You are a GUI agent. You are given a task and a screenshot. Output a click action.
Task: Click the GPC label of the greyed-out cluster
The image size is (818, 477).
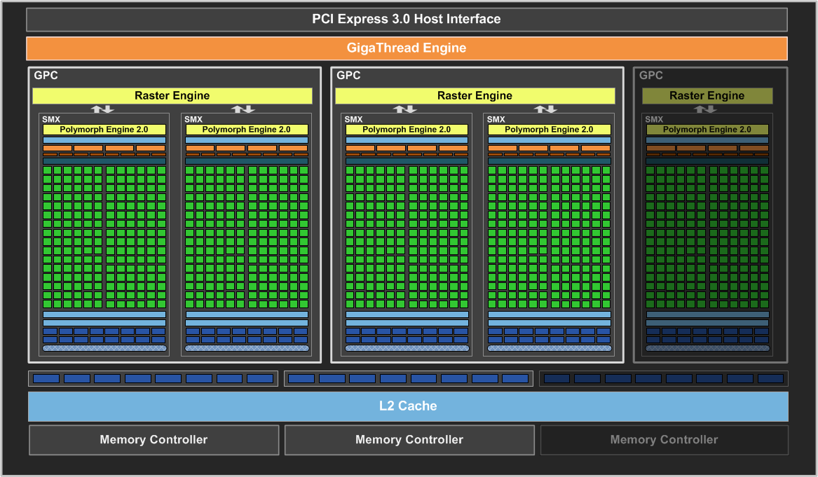tap(651, 76)
